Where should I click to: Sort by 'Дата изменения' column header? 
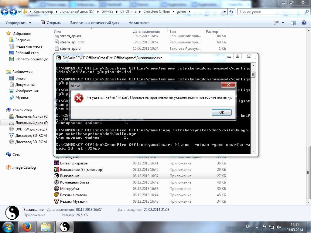[146, 32]
